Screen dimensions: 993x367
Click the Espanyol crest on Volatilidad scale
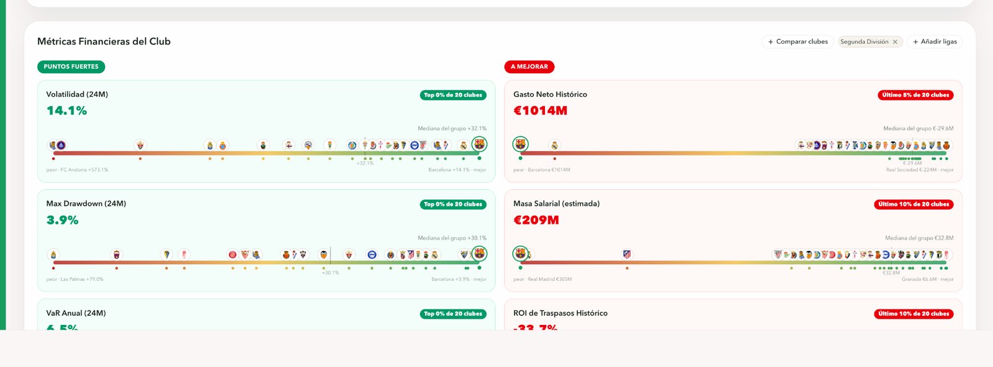[222, 145]
